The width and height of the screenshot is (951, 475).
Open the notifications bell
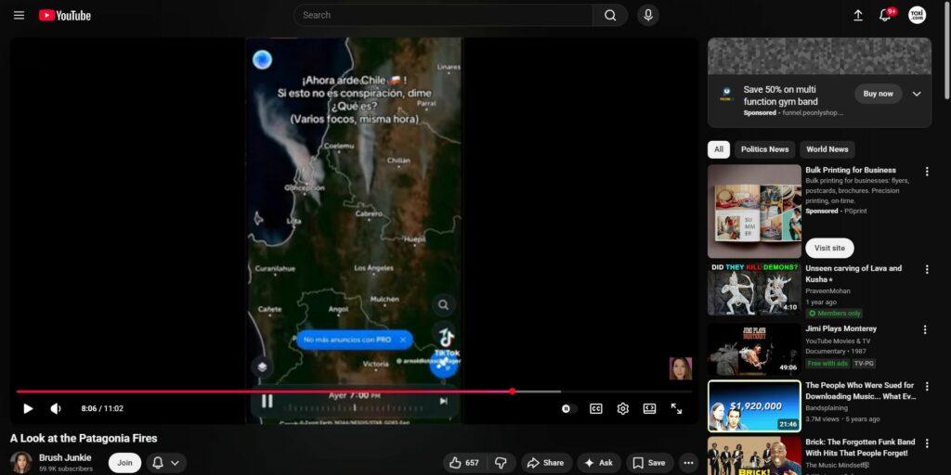[885, 15]
